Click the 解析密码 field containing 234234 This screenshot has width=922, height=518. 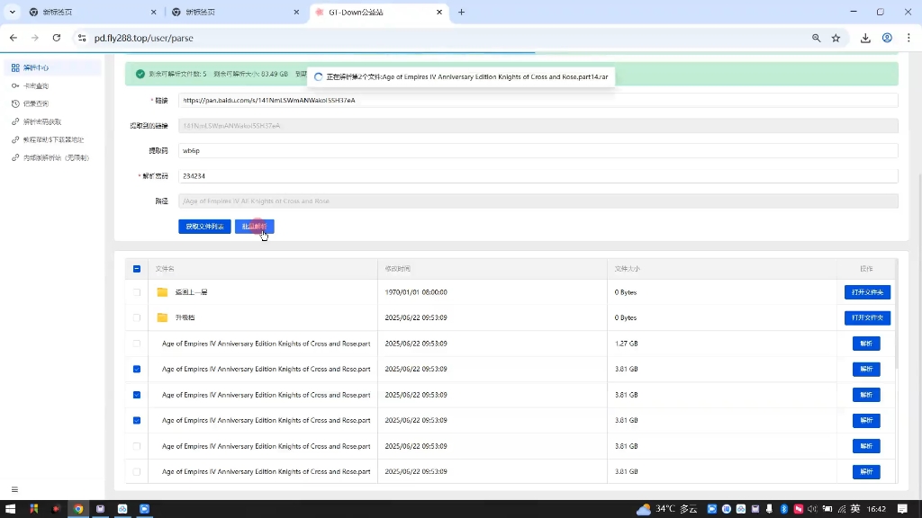point(538,175)
